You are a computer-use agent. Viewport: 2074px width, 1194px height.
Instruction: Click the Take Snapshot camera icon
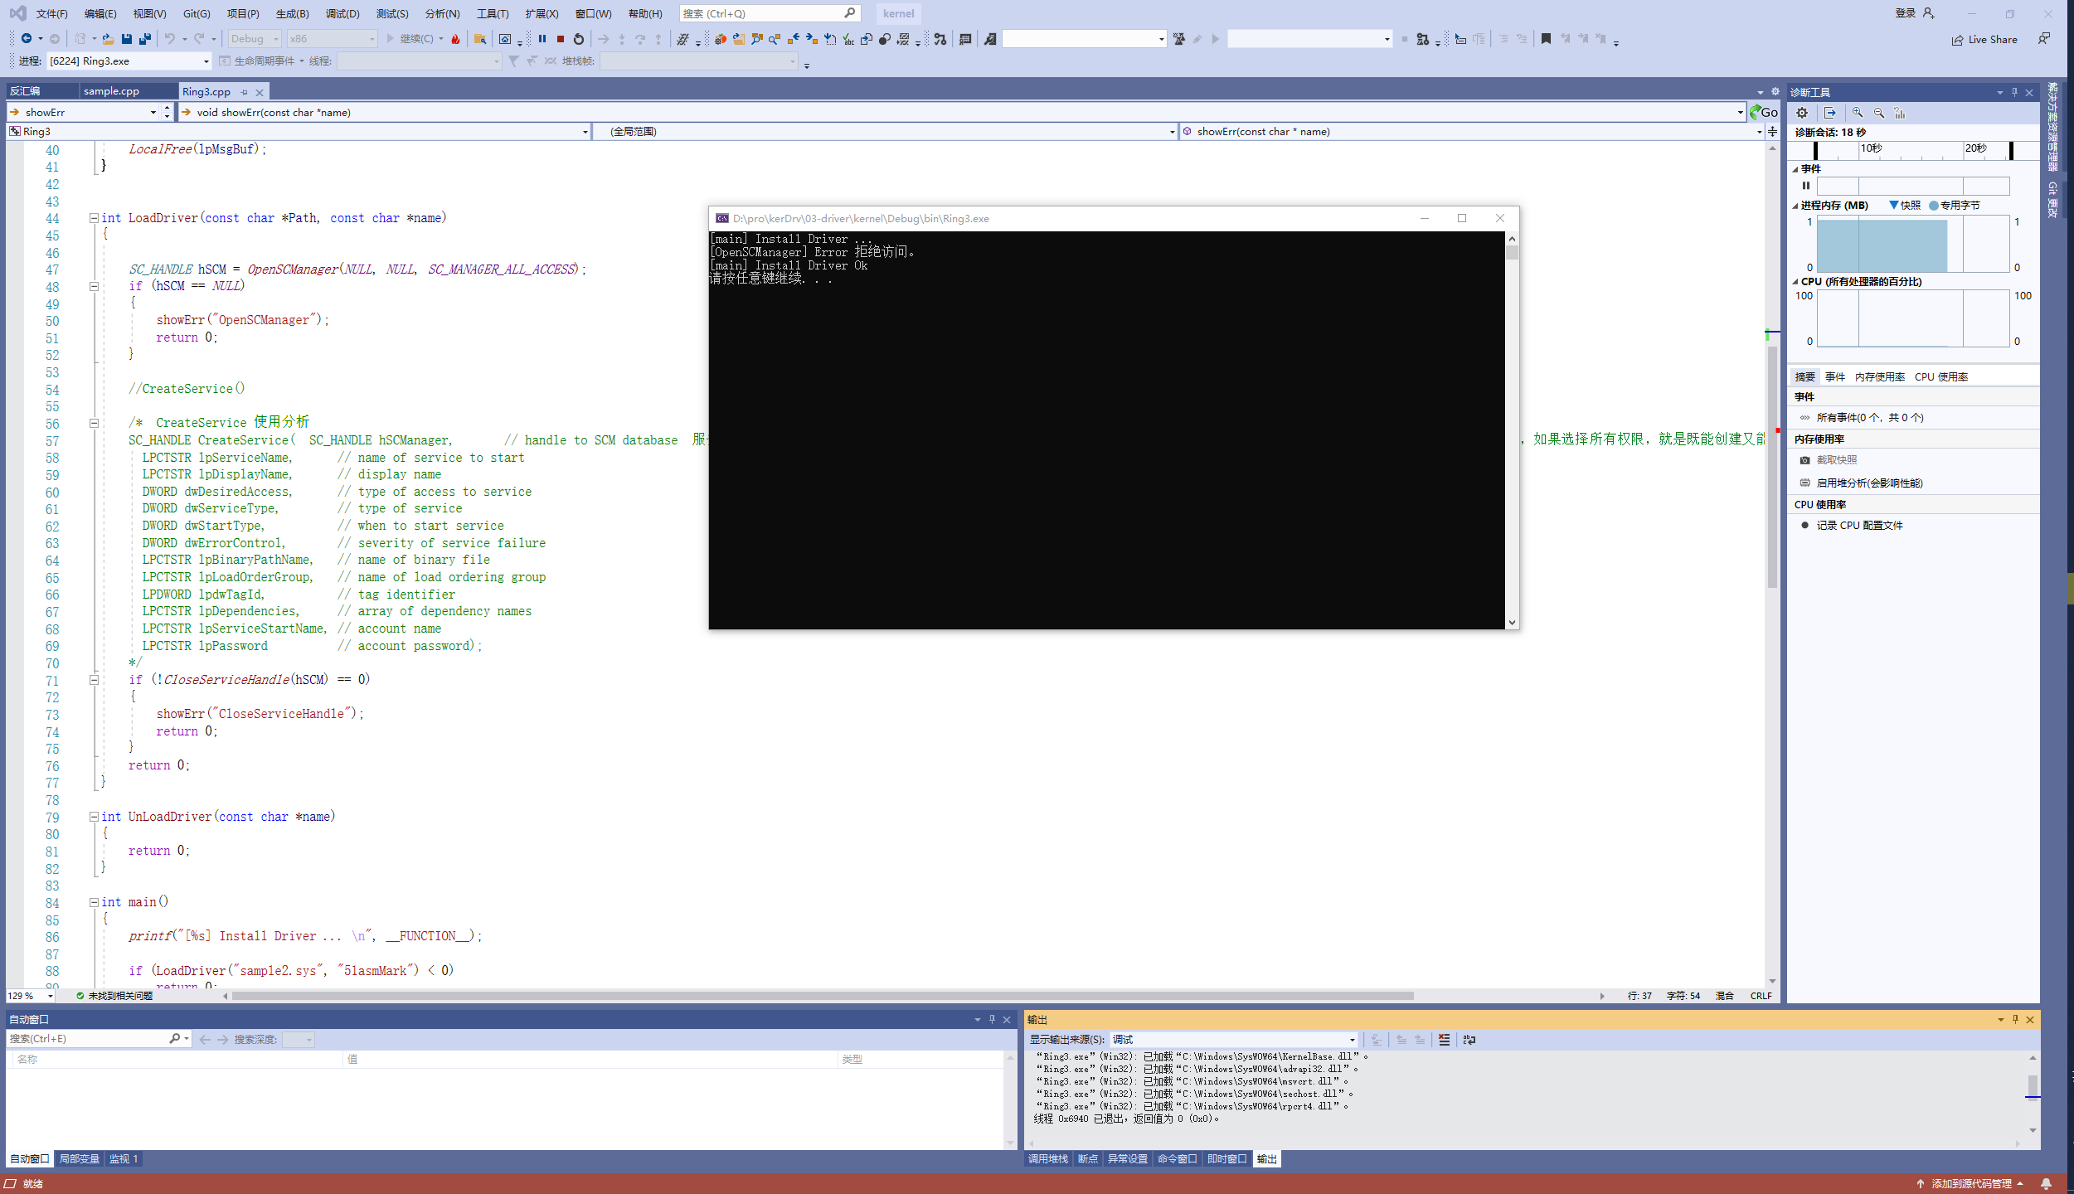coord(1805,460)
